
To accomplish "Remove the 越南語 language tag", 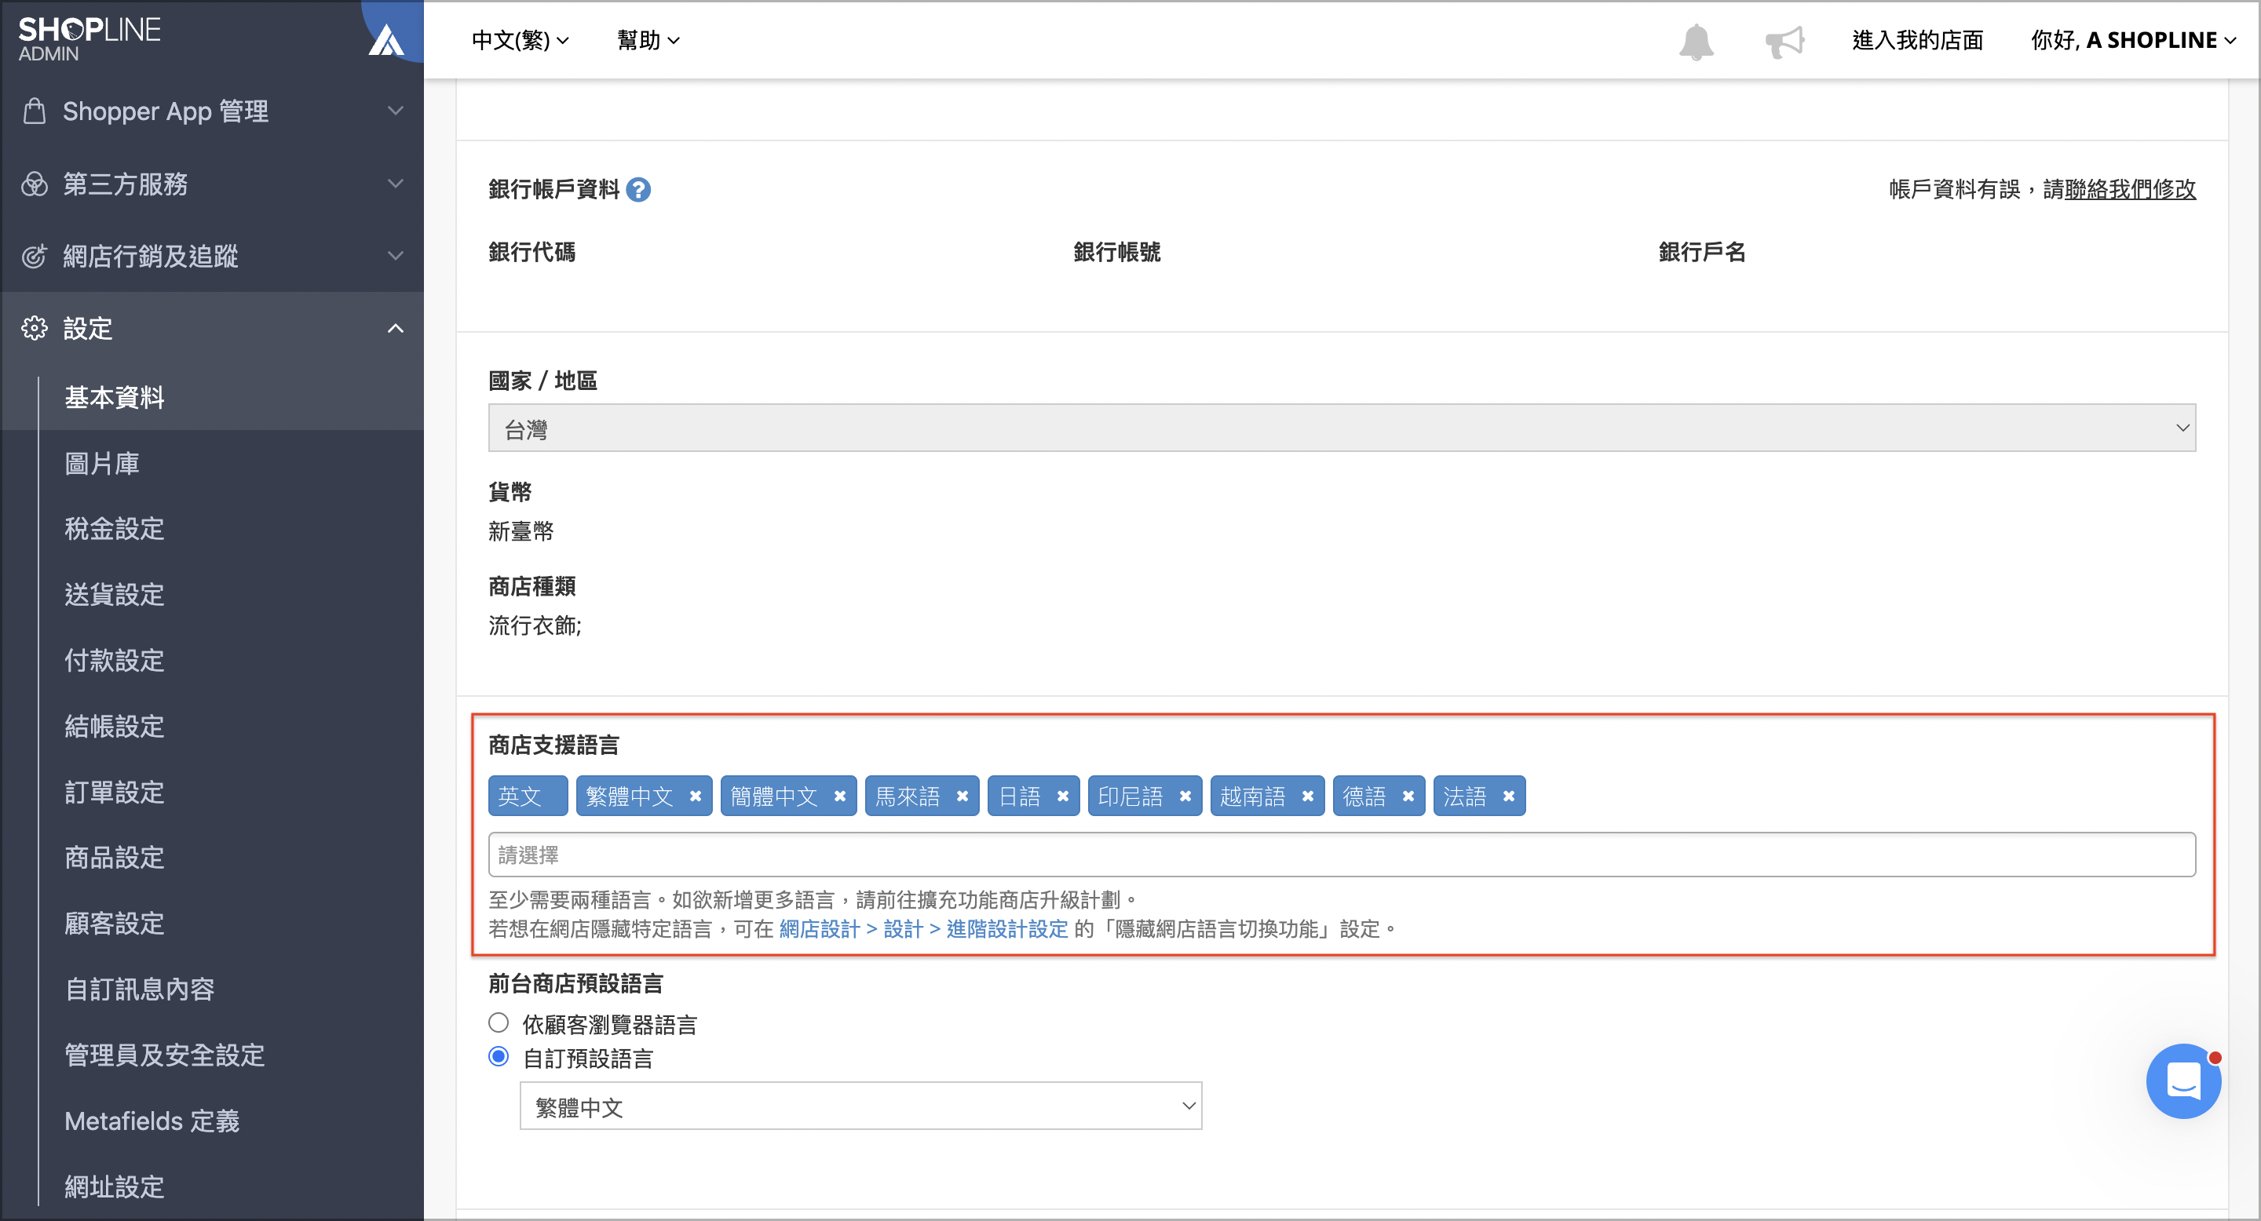I will click(x=1308, y=796).
